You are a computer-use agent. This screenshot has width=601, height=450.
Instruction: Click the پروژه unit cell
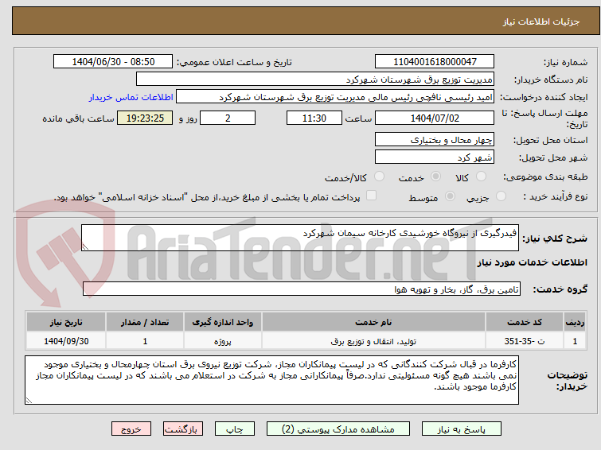(223, 341)
